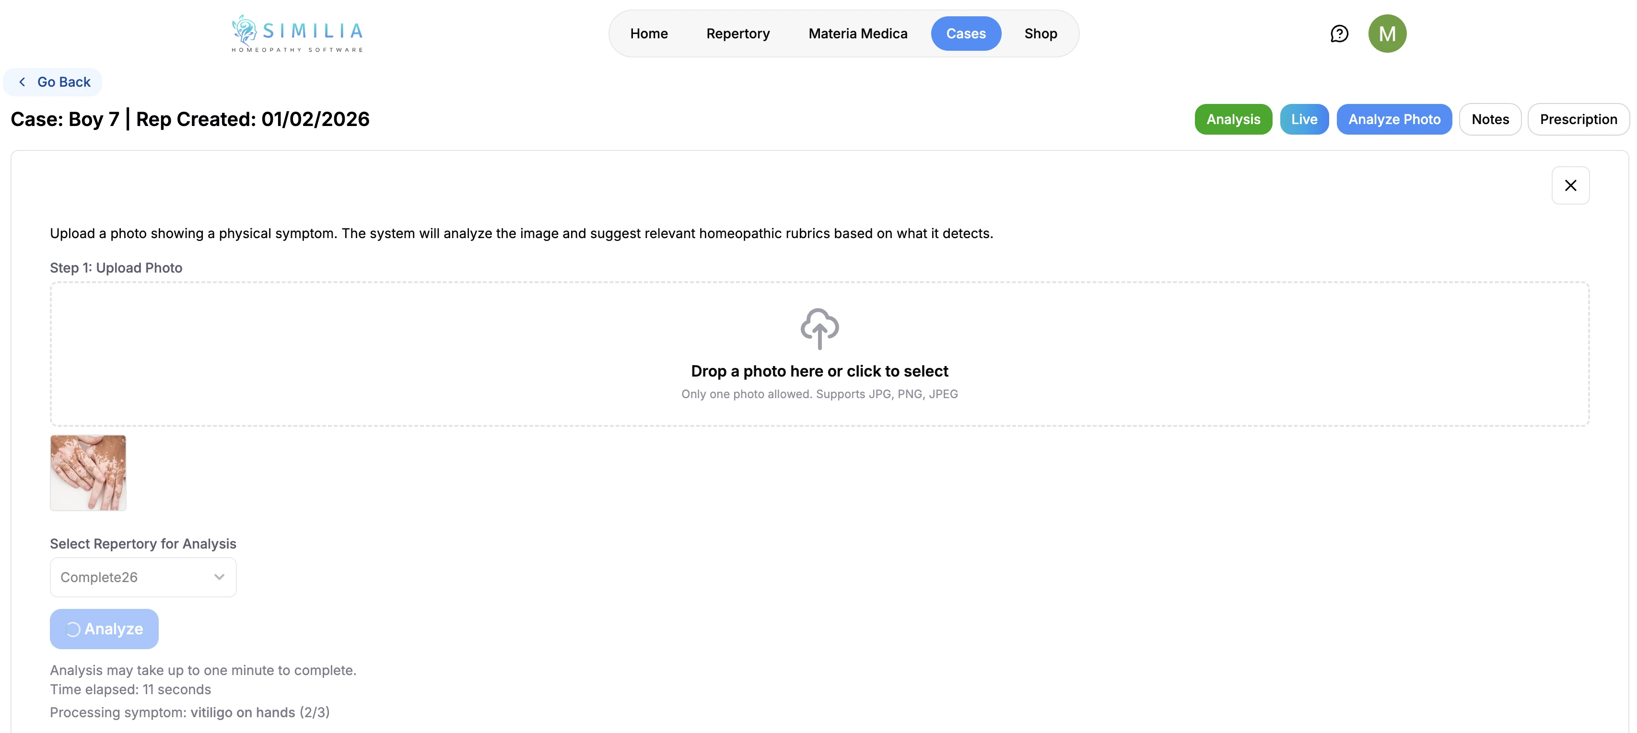Open the Notes button
This screenshot has width=1637, height=733.
(x=1490, y=119)
